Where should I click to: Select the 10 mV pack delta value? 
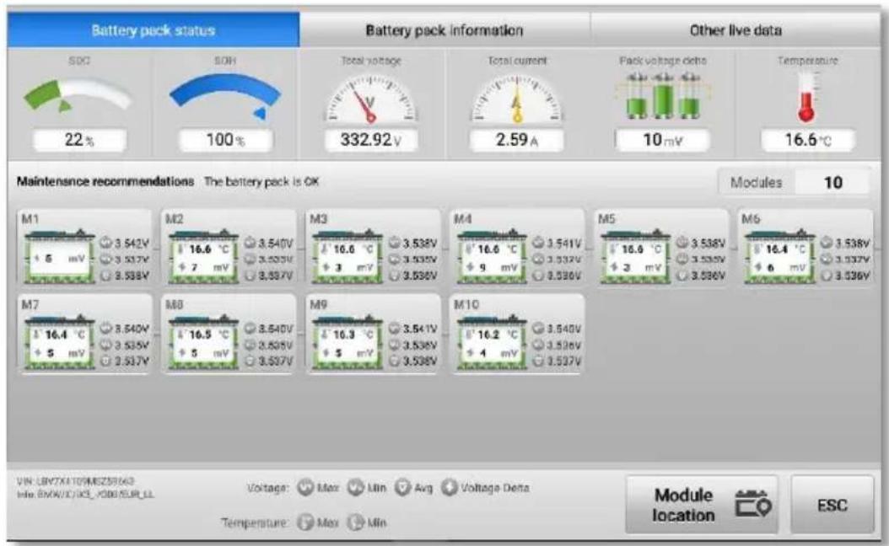[x=662, y=140]
